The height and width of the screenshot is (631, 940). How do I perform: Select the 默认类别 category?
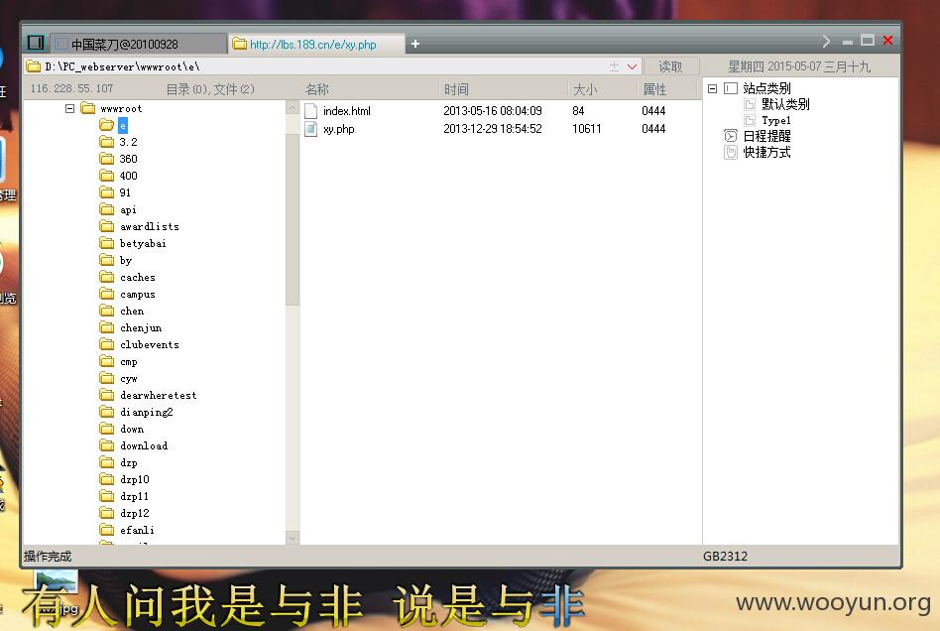coord(785,104)
